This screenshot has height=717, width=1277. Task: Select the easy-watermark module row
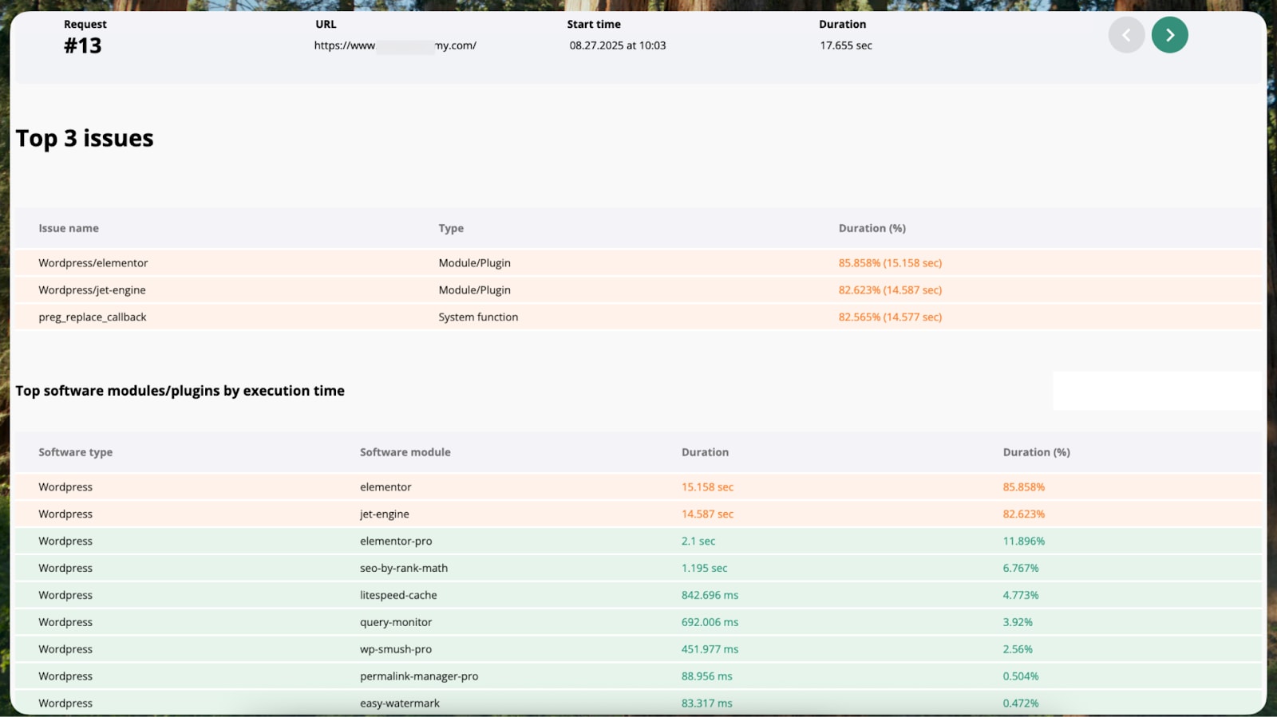[x=400, y=703]
